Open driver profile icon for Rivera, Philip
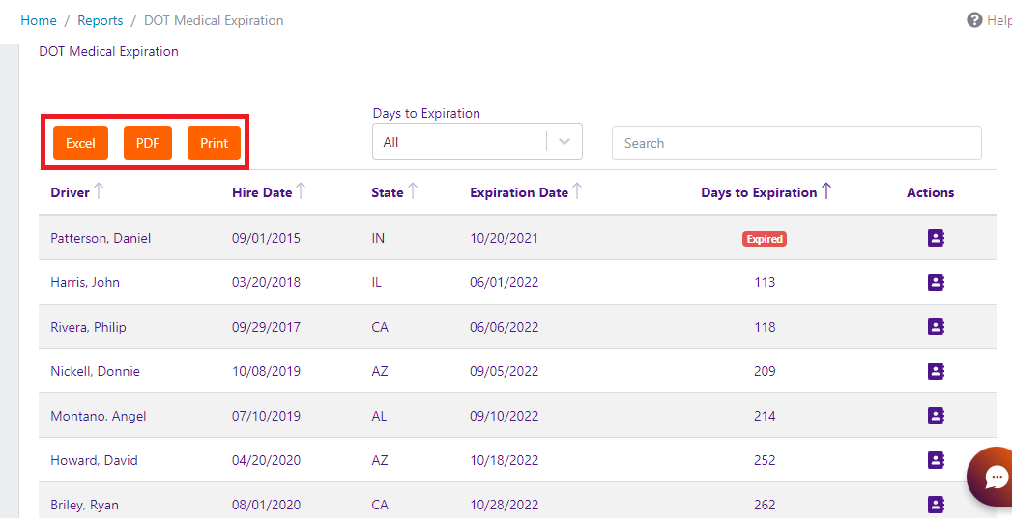Viewport: 1012px width, 523px height. 935,327
